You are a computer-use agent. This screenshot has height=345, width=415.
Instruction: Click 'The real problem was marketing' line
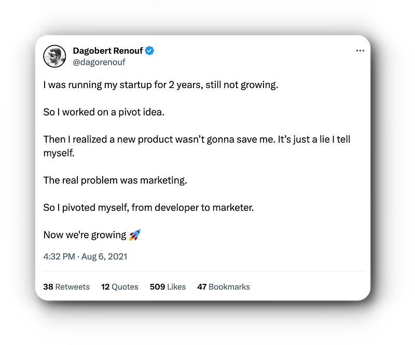[x=115, y=180]
